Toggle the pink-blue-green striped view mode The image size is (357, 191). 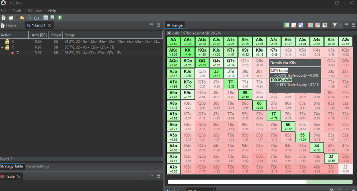click(x=310, y=25)
